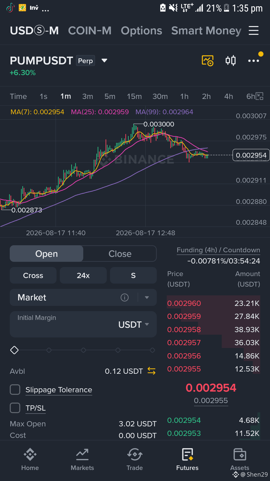Tap the battery status indicator
Screen dimensions: 270x481
(x=226, y=8)
